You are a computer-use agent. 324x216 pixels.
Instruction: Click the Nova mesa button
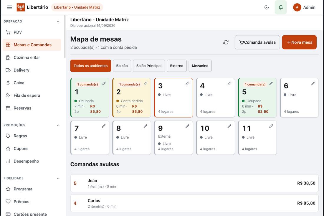[299, 42]
